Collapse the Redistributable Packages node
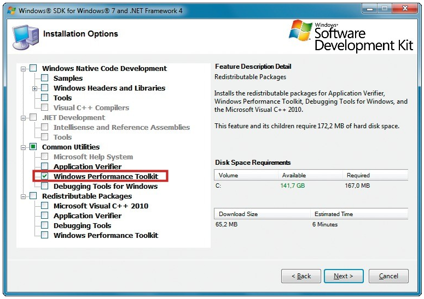The image size is (424, 299). (24, 196)
